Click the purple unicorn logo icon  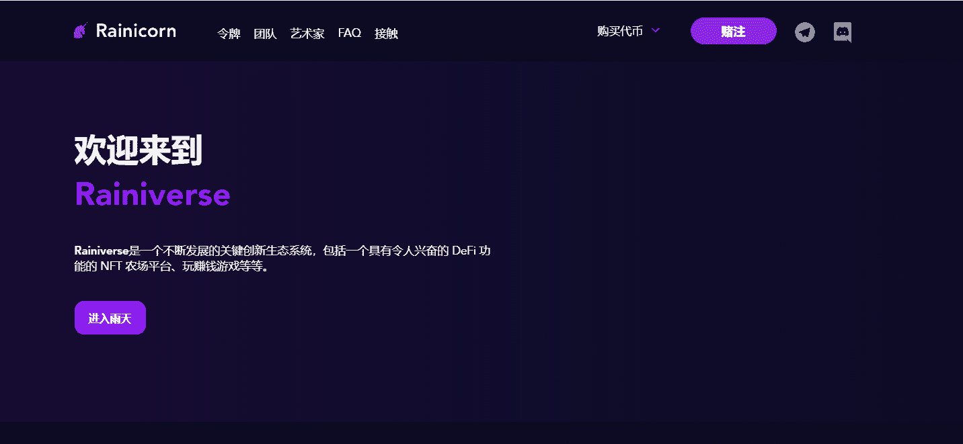(x=81, y=31)
